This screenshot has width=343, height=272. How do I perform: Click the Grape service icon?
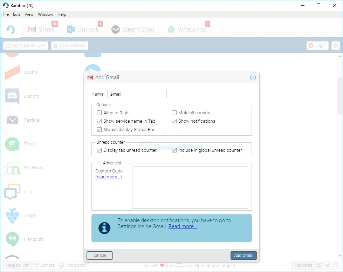pyautogui.click(x=12, y=216)
